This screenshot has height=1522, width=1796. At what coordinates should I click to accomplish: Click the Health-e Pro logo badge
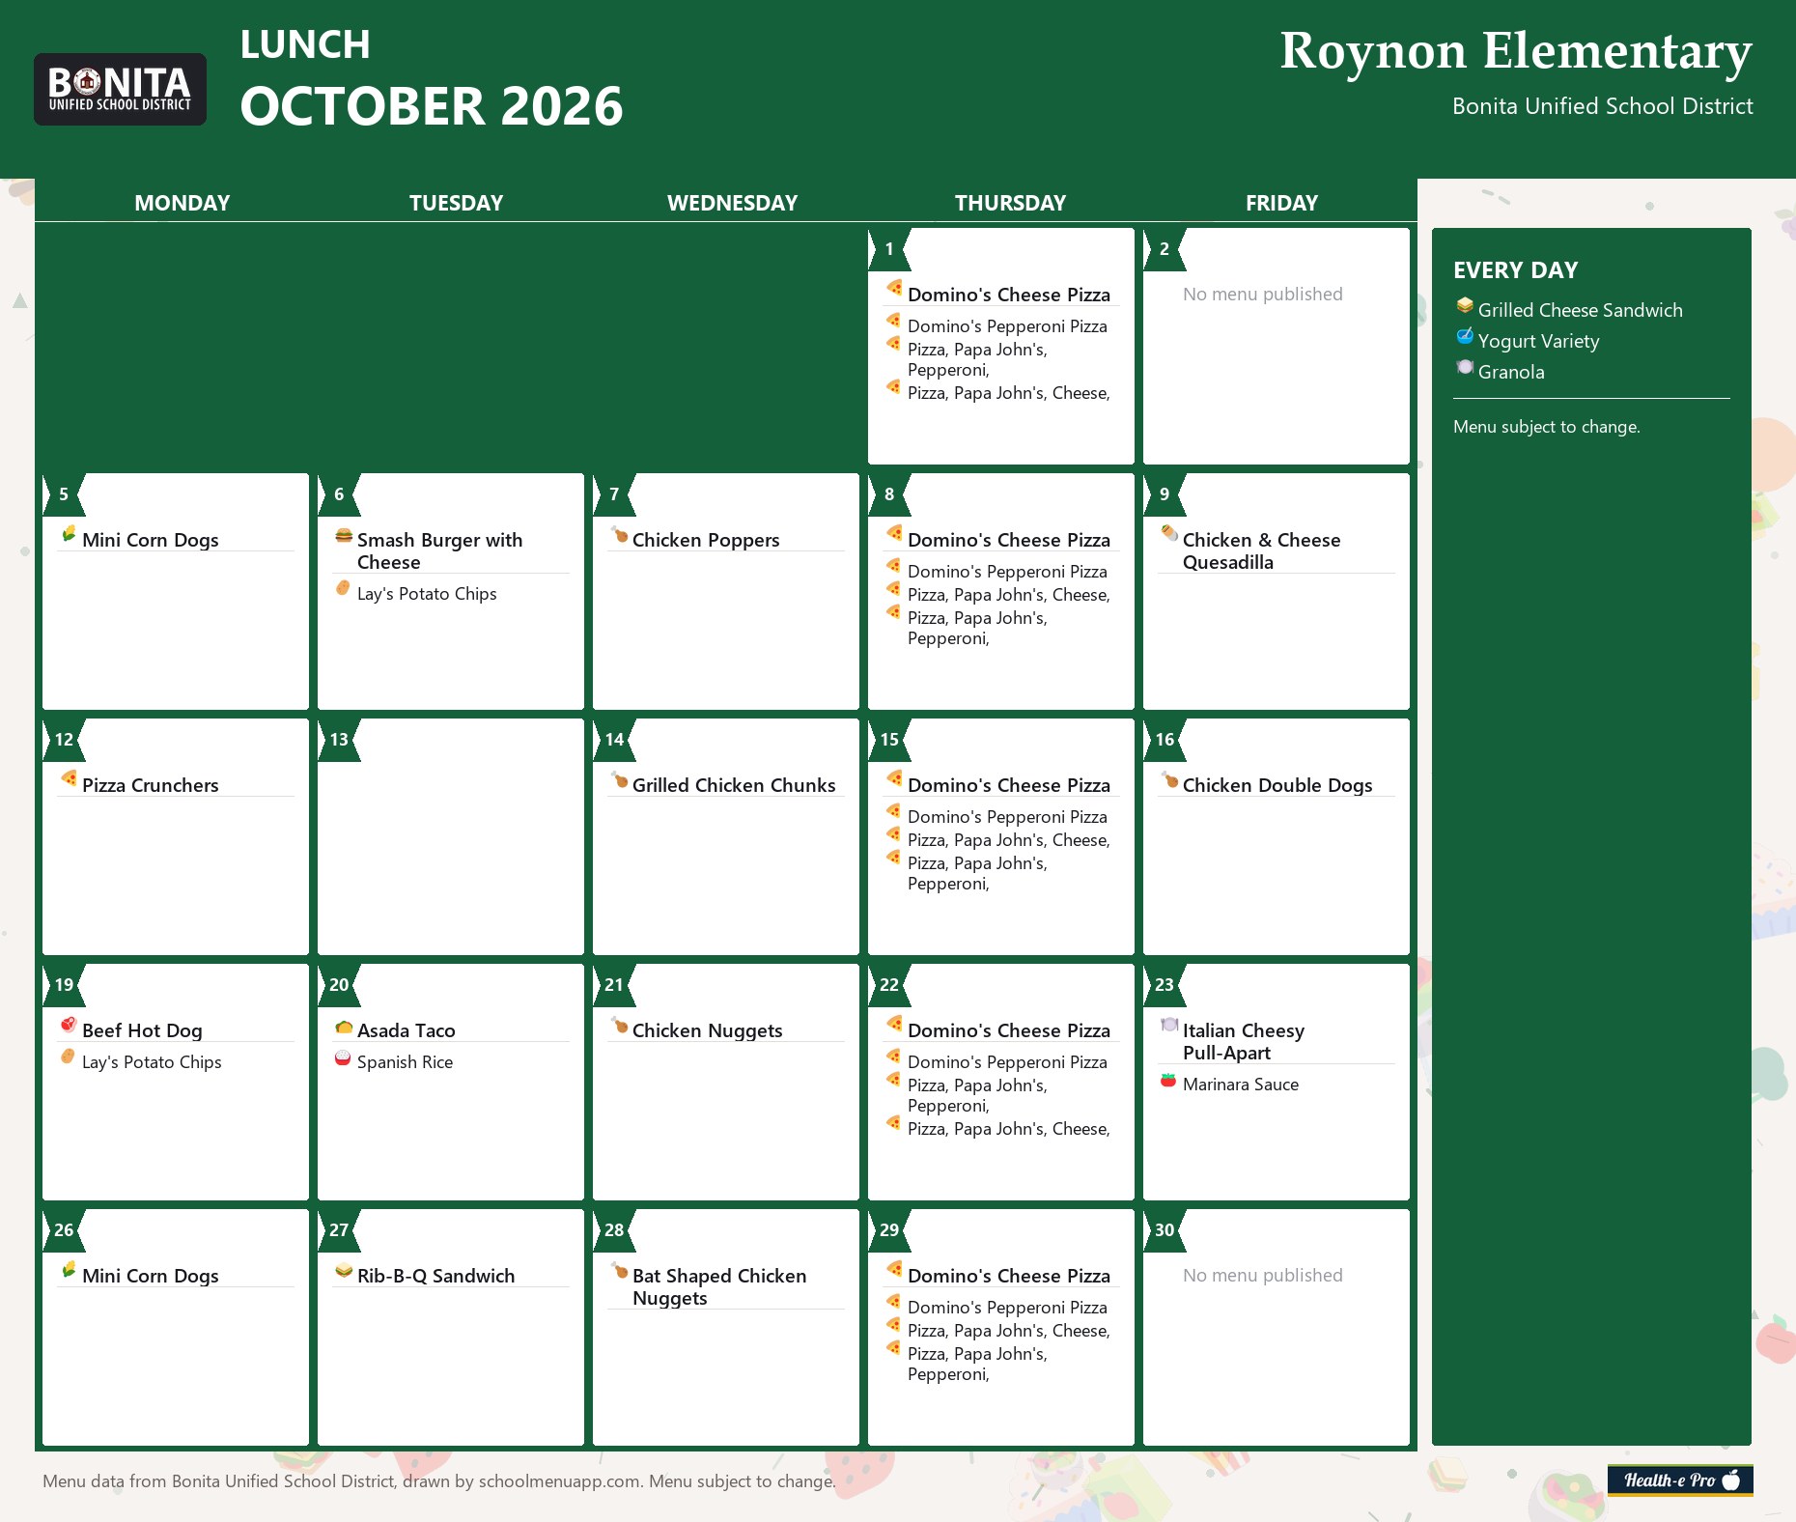pyautogui.click(x=1680, y=1480)
